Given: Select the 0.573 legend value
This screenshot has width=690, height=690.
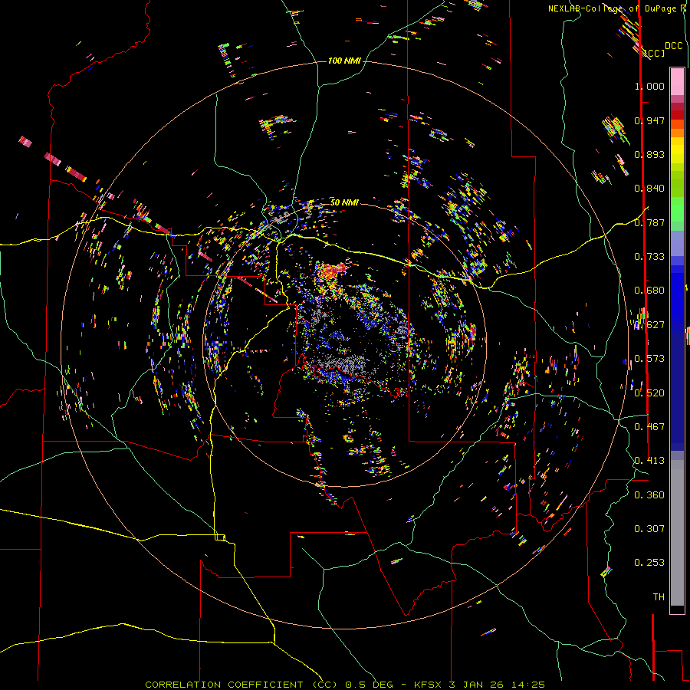Looking at the screenshot, I should (649, 359).
